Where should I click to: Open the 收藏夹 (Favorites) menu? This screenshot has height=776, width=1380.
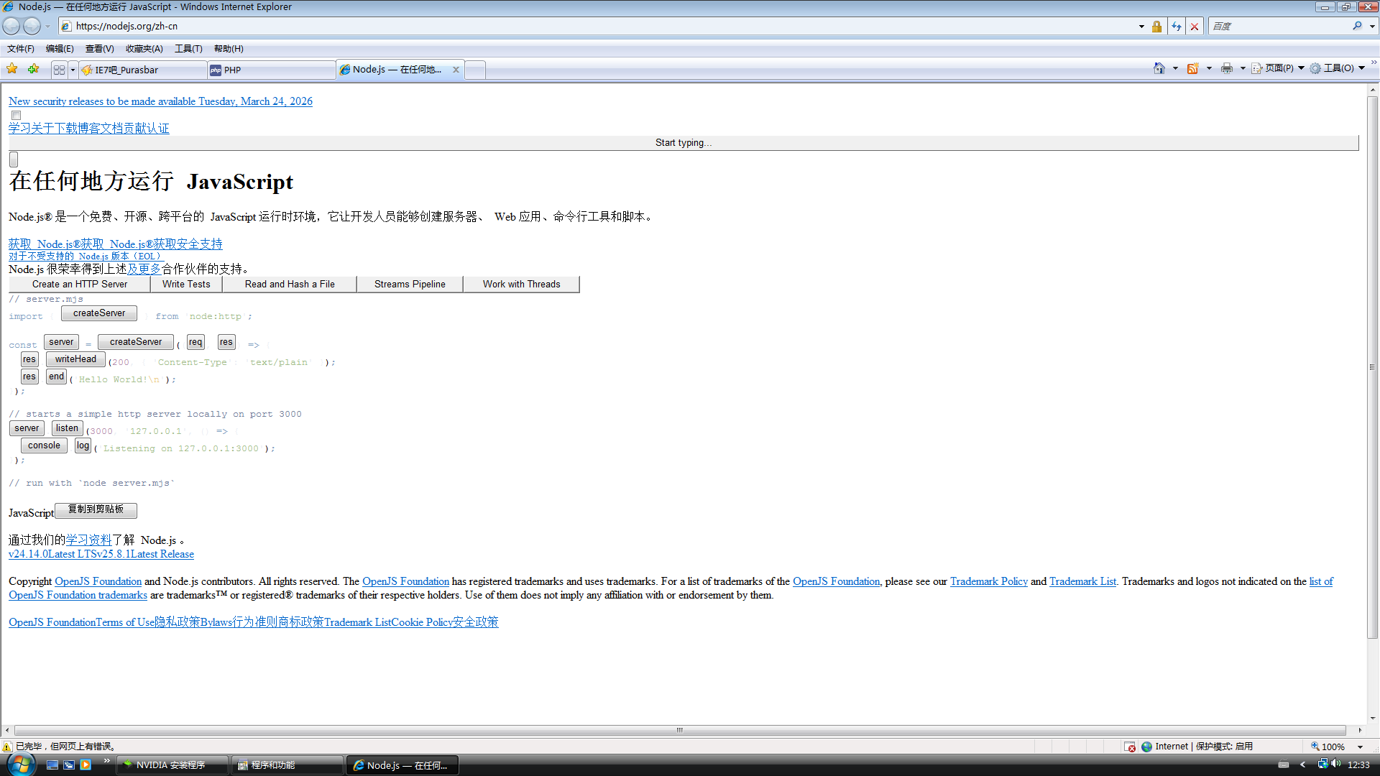click(x=144, y=49)
